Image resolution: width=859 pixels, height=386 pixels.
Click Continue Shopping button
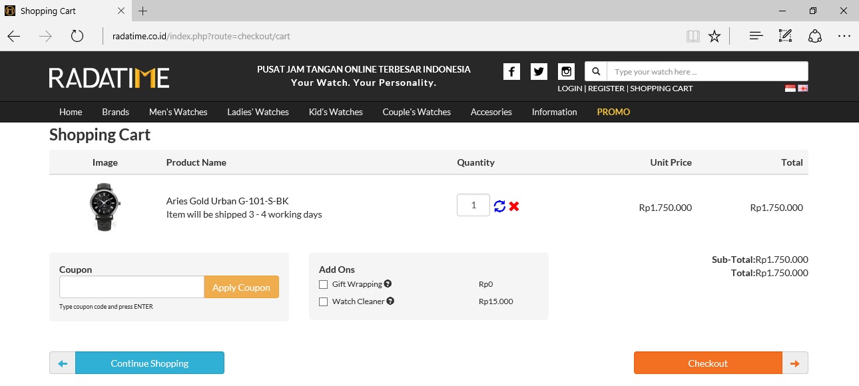(x=150, y=363)
